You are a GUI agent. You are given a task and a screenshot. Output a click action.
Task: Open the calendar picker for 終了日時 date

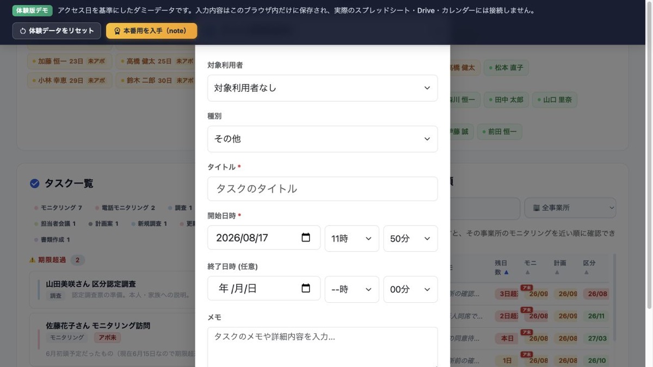[x=306, y=288]
